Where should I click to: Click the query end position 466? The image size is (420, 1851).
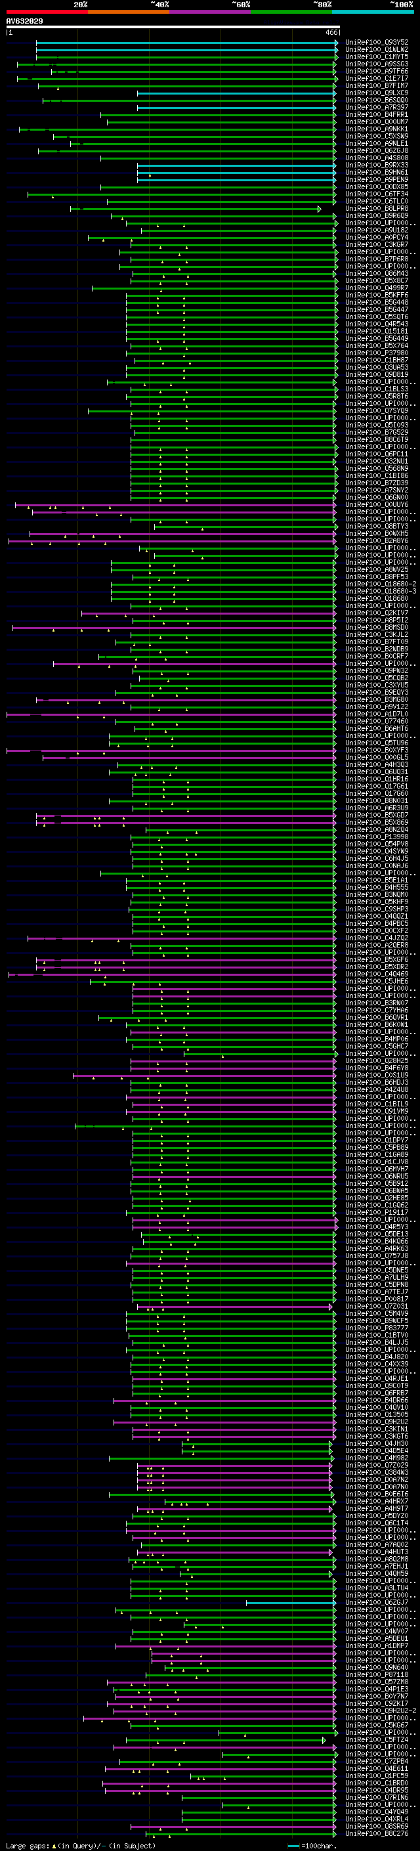point(331,33)
